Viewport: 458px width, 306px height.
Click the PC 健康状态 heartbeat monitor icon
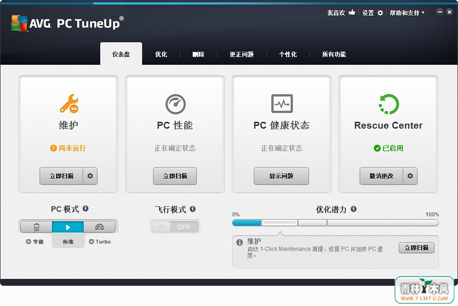coord(282,104)
